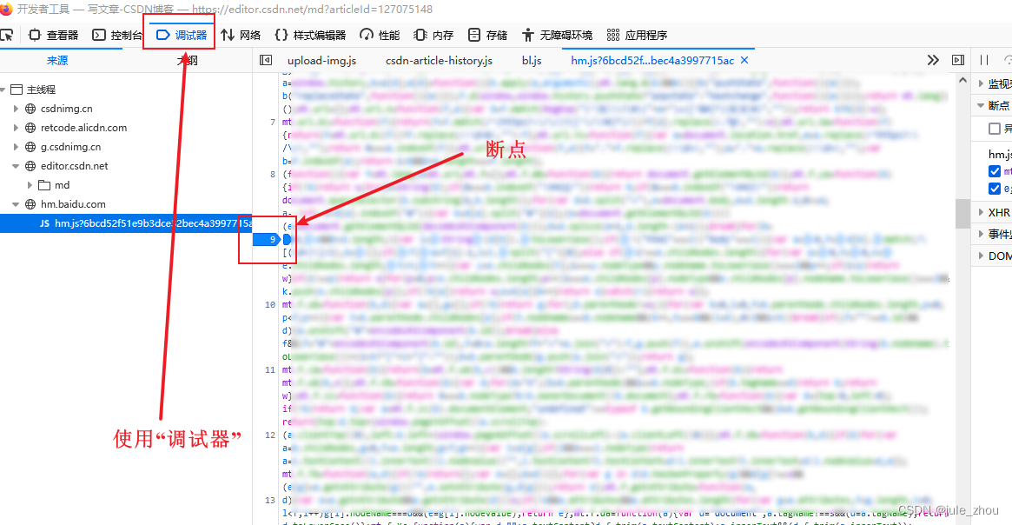Expand the csdnimg.cn source tree node
The width and height of the screenshot is (1012, 525).
[x=16, y=109]
